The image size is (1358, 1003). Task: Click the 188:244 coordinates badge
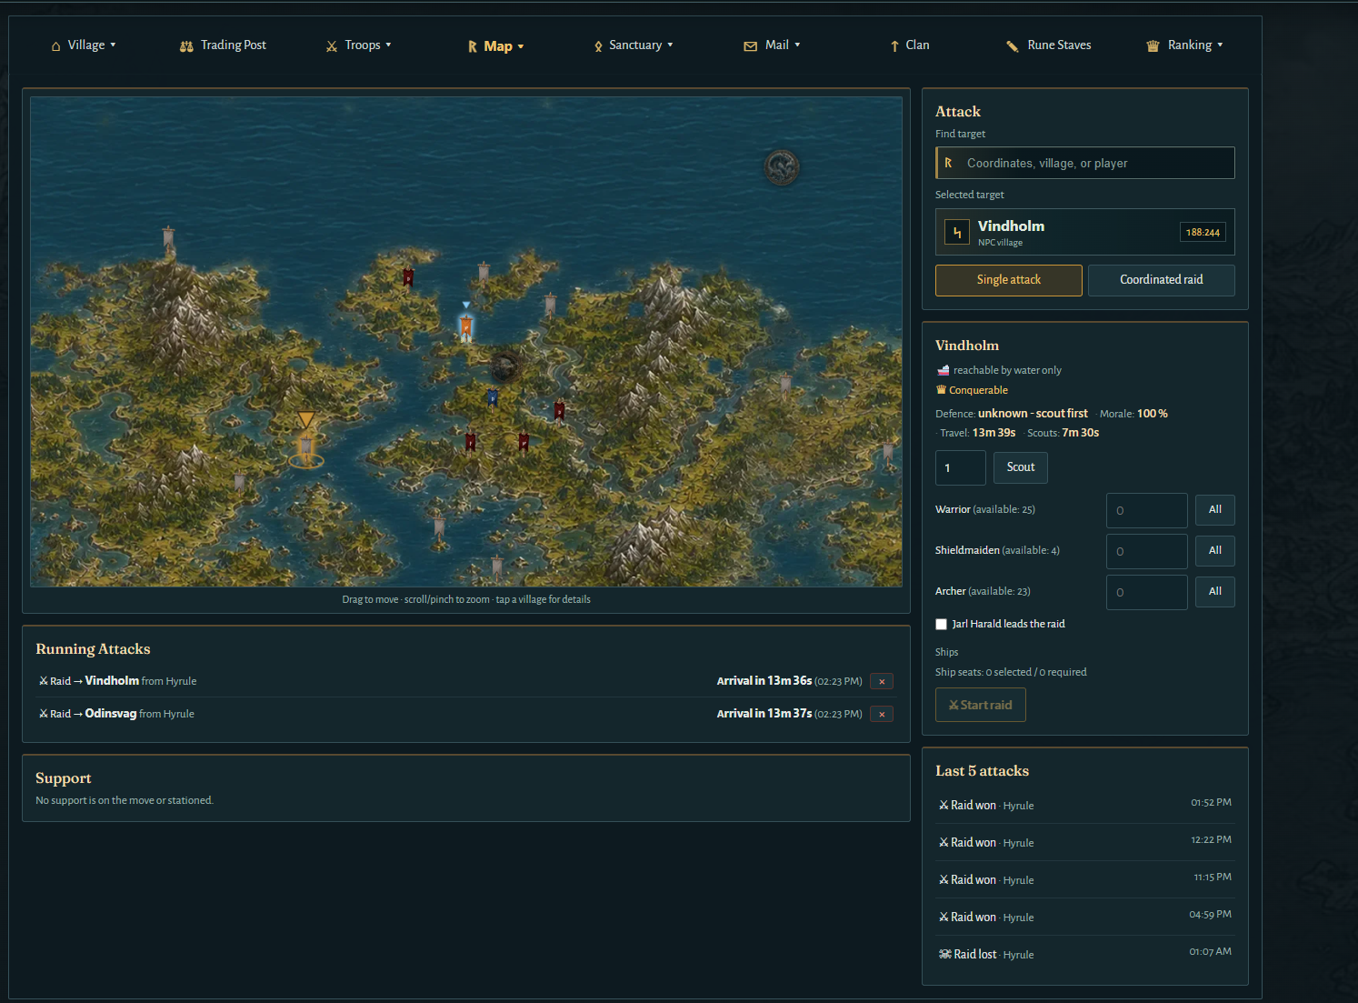(x=1203, y=233)
